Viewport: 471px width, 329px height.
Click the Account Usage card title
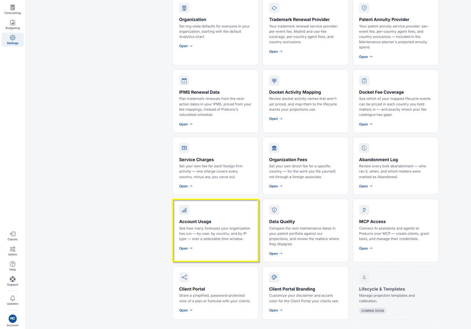tap(195, 221)
